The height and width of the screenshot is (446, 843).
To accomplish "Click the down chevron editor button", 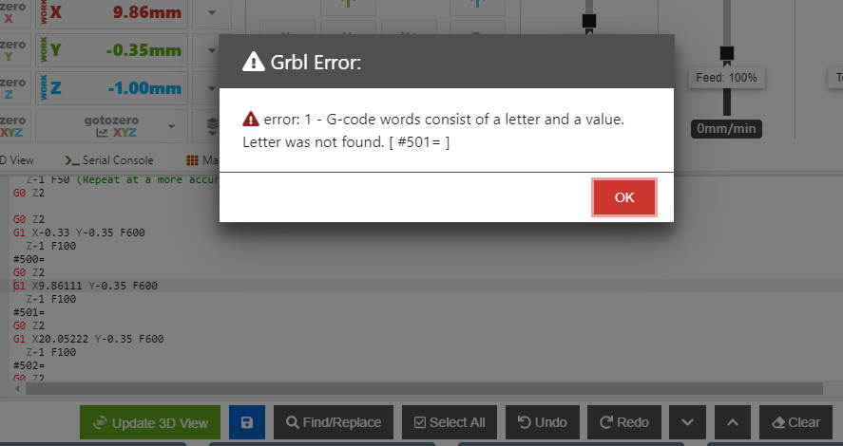I will point(688,422).
